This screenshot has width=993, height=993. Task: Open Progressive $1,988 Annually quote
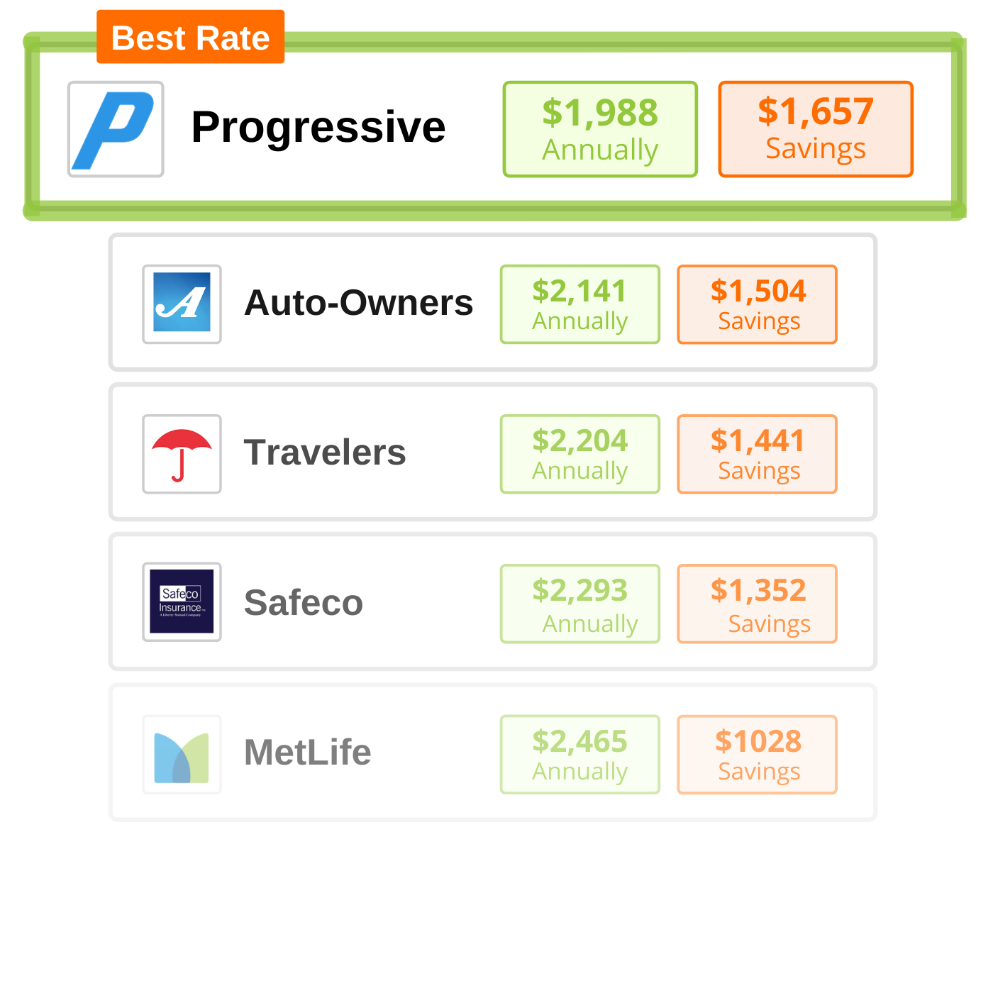[x=600, y=129]
